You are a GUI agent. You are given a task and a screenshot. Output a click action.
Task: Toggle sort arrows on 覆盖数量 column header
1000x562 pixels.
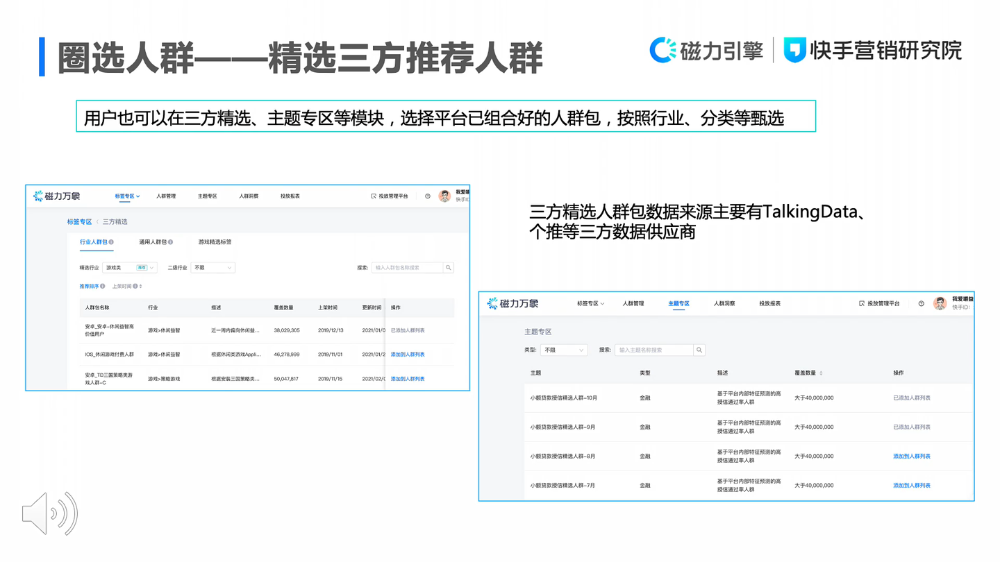821,373
